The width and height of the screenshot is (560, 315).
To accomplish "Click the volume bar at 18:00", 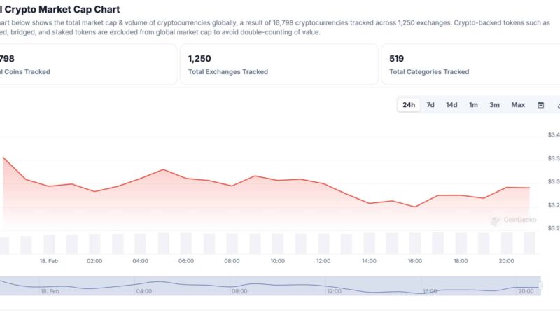I will tap(461, 244).
